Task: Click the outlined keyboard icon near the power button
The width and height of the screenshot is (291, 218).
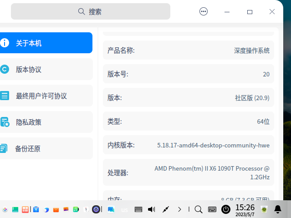Action: [212, 209]
